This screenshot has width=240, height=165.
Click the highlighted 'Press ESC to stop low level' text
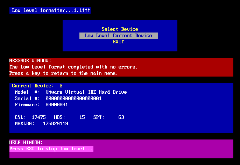pyautogui.click(x=51, y=149)
